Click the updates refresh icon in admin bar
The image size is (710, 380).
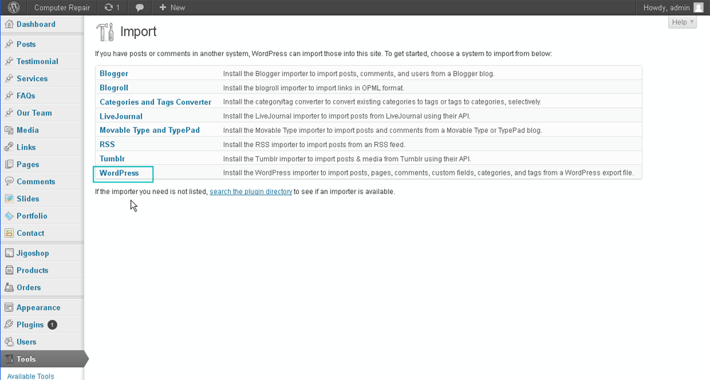[x=108, y=7]
